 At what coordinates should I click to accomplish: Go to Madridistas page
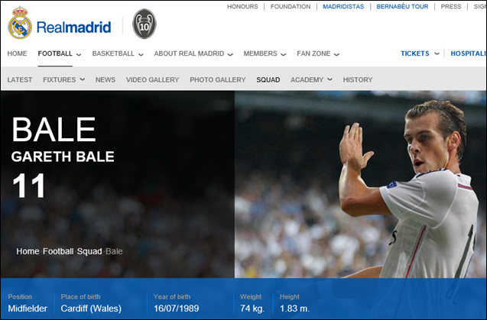[x=343, y=7]
